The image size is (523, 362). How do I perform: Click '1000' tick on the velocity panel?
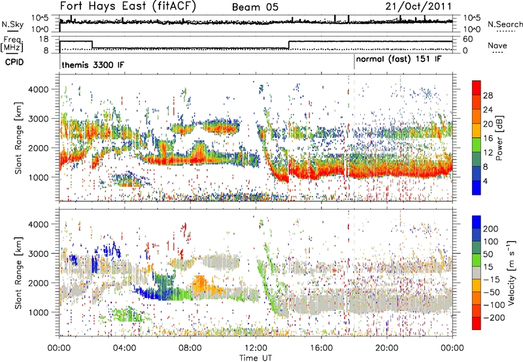tap(38, 312)
